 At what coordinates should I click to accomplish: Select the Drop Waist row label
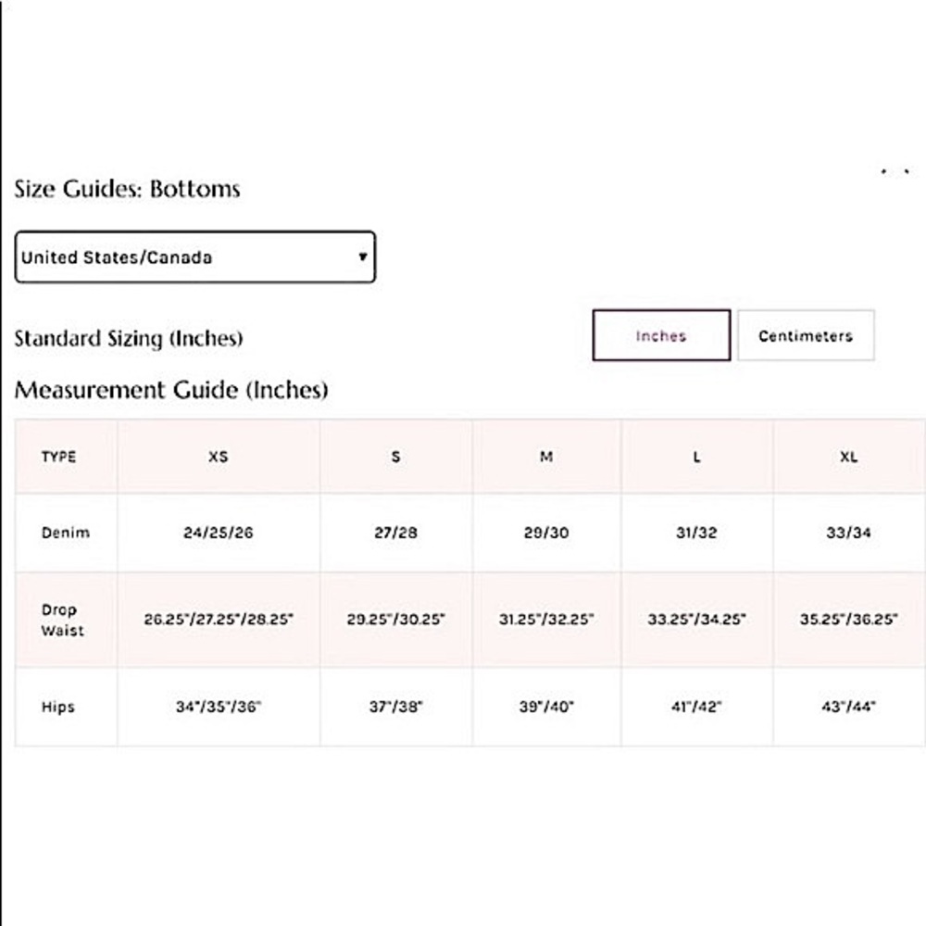(x=63, y=620)
